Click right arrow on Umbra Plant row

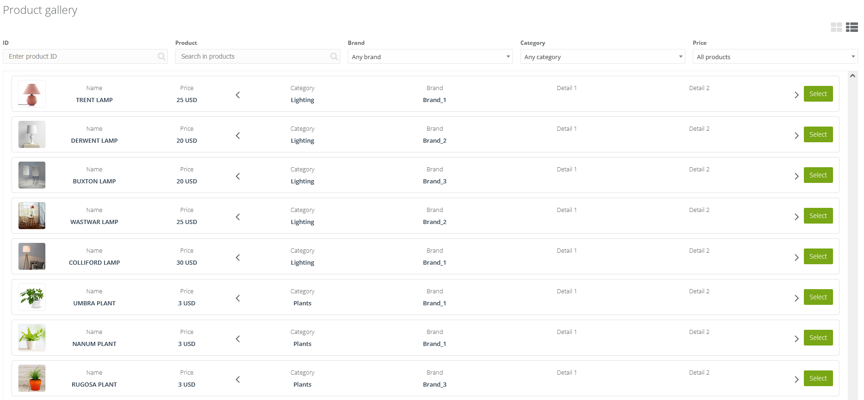[796, 298]
